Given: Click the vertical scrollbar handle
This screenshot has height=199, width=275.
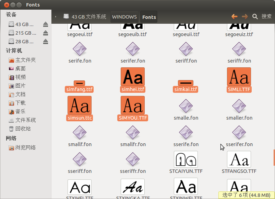Looking at the screenshot, I should click(274, 157).
